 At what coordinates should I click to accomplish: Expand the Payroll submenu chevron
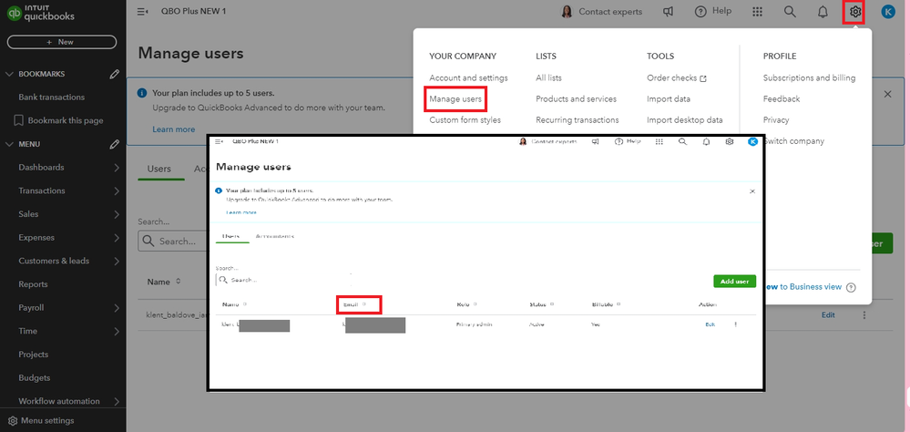pyautogui.click(x=117, y=308)
